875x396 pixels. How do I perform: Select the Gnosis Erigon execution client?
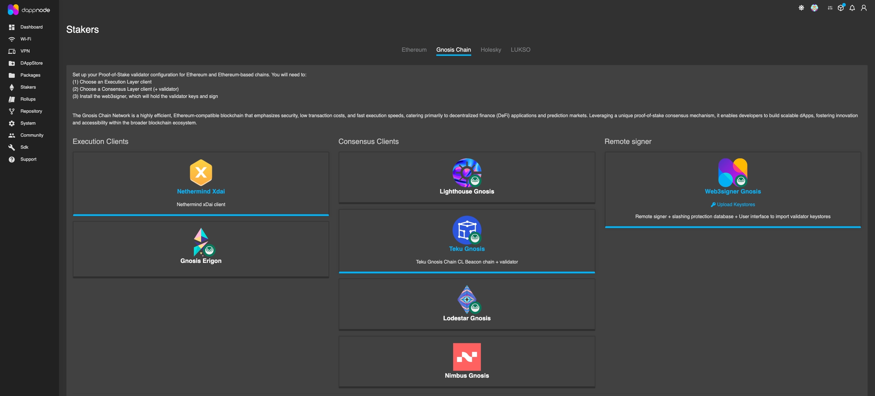201,249
